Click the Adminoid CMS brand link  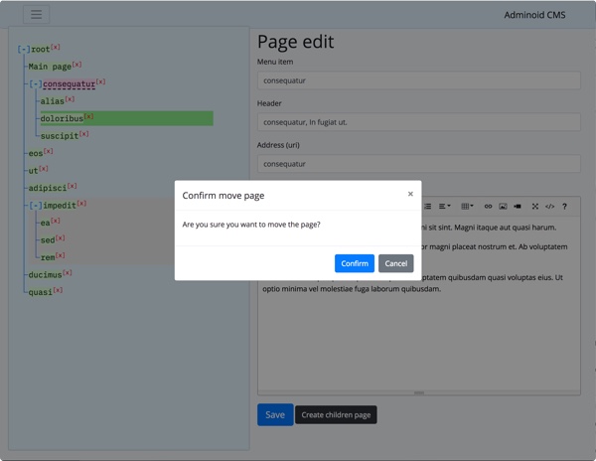[535, 15]
